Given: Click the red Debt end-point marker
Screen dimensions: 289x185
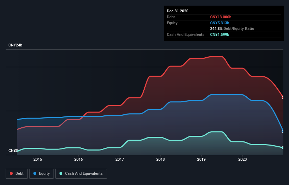Looking at the screenshot, I should pyautogui.click(x=283, y=97).
